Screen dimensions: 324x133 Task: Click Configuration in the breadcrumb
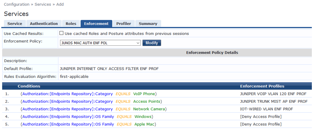pos(16,4)
